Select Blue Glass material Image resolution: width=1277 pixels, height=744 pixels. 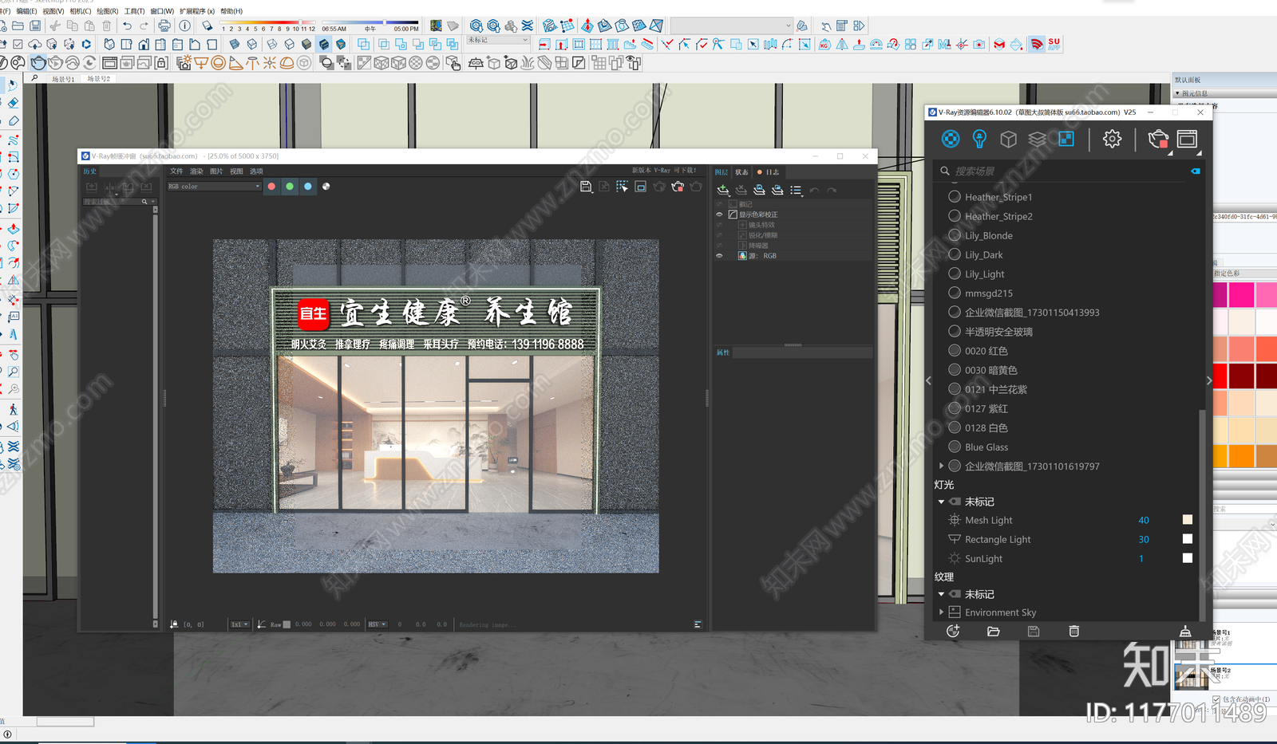click(986, 447)
